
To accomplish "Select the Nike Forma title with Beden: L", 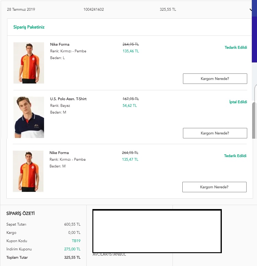I will (x=60, y=44).
